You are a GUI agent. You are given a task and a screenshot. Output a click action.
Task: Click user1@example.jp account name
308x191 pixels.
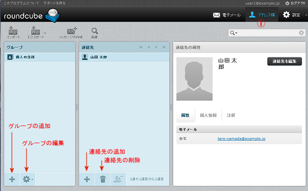point(263,3)
